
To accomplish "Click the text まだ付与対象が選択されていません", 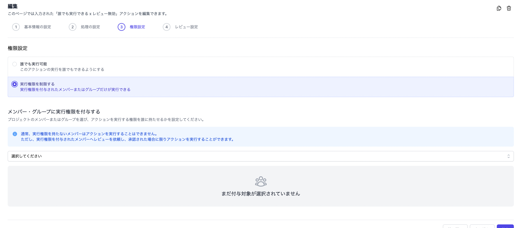I will (x=261, y=194).
